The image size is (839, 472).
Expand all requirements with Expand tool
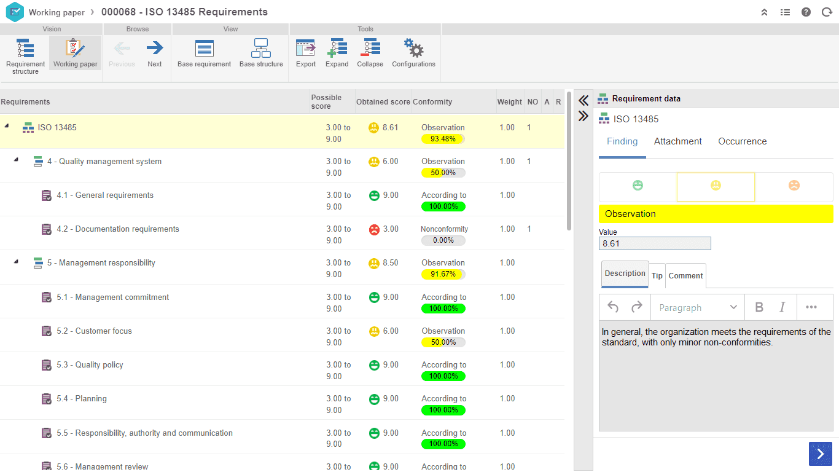point(337,53)
